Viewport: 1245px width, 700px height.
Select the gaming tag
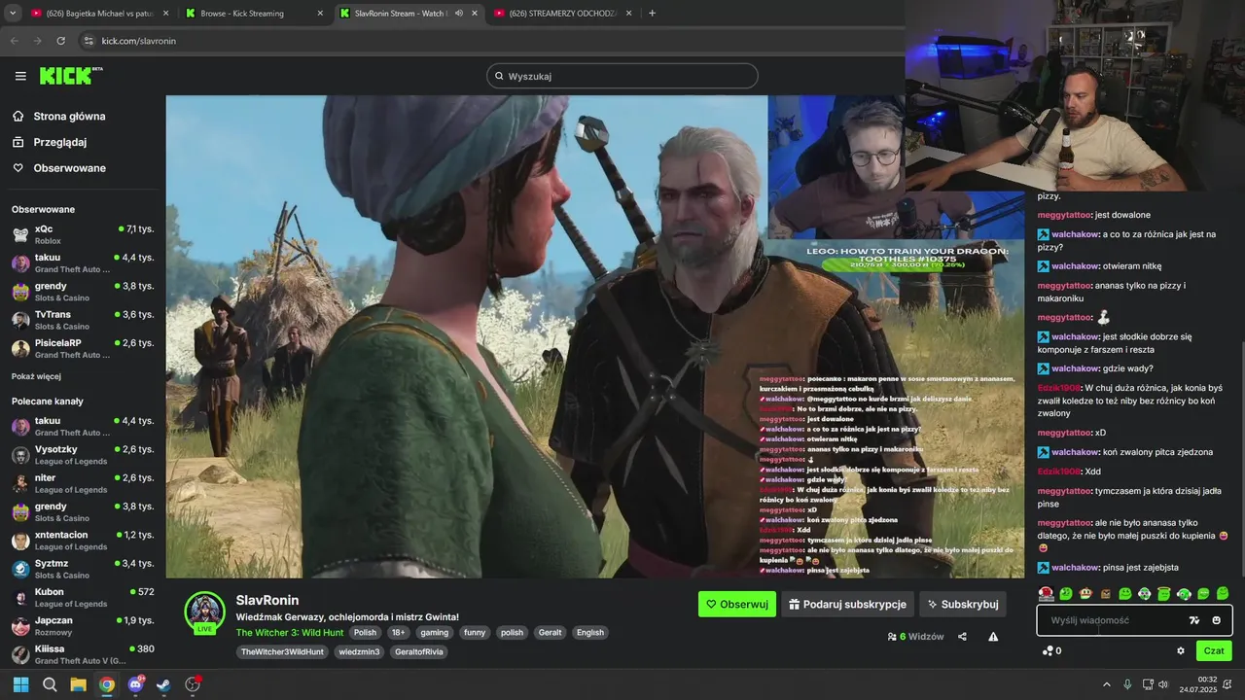[435, 632]
